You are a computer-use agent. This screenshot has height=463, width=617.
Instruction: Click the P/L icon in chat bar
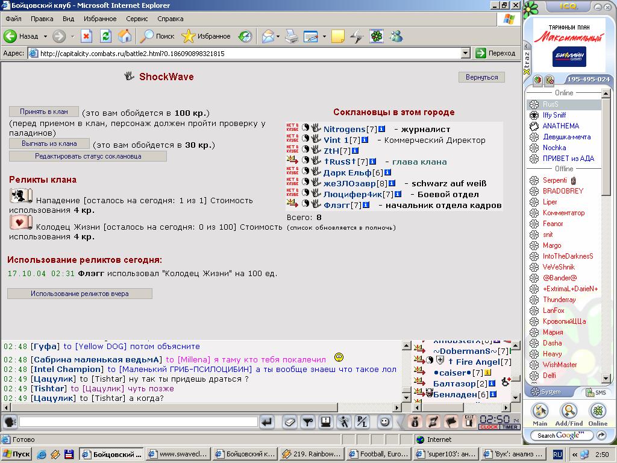[362, 422]
